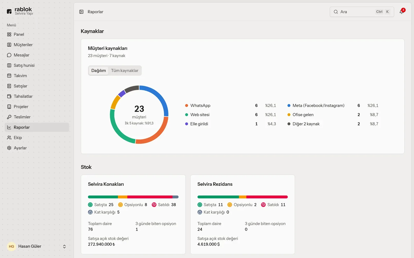Switch to the Tüm kaynaklar tab
This screenshot has height=258, width=414.
click(x=125, y=70)
